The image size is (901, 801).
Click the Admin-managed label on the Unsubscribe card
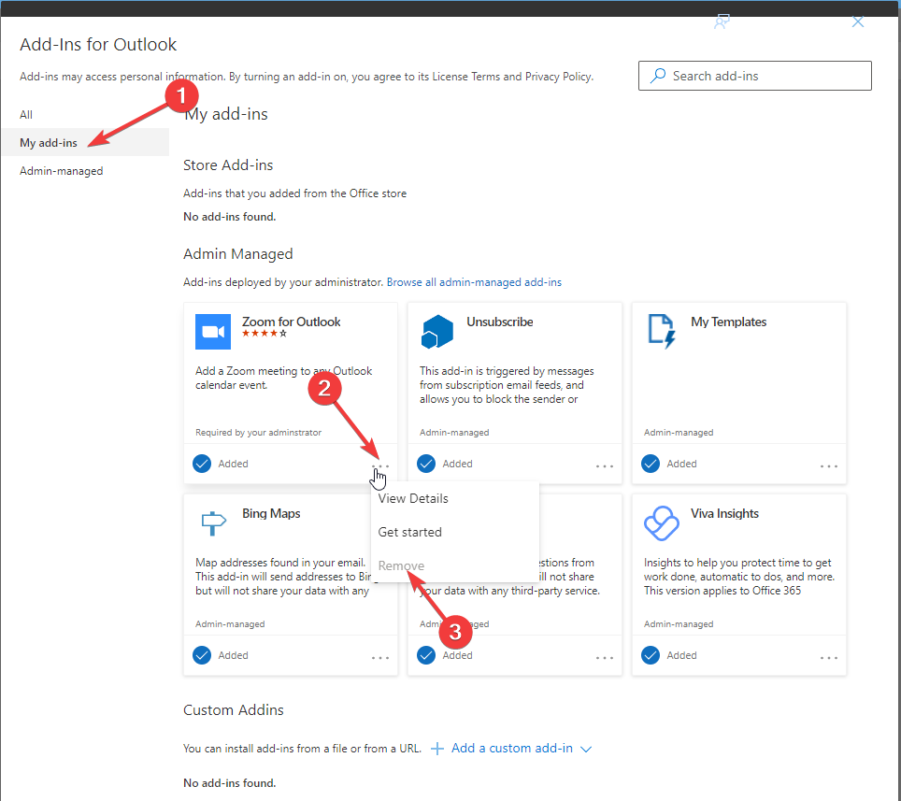(454, 432)
